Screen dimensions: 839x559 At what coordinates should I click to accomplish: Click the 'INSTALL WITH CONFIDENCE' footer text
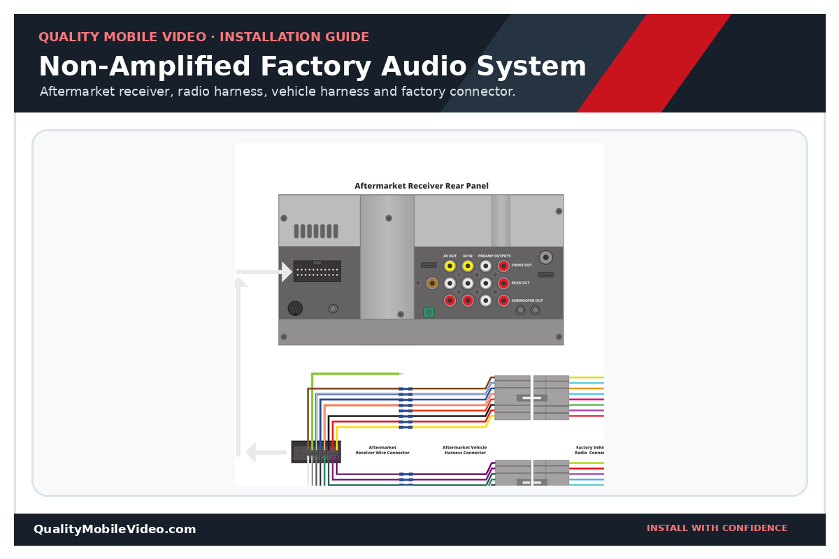click(717, 528)
